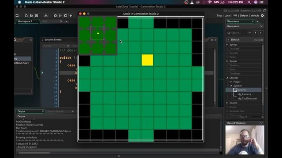Click the Local target option
Screen dimensions: 282x158
click(227, 16)
